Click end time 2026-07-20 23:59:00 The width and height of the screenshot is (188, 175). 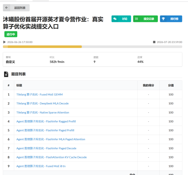pos(170,42)
